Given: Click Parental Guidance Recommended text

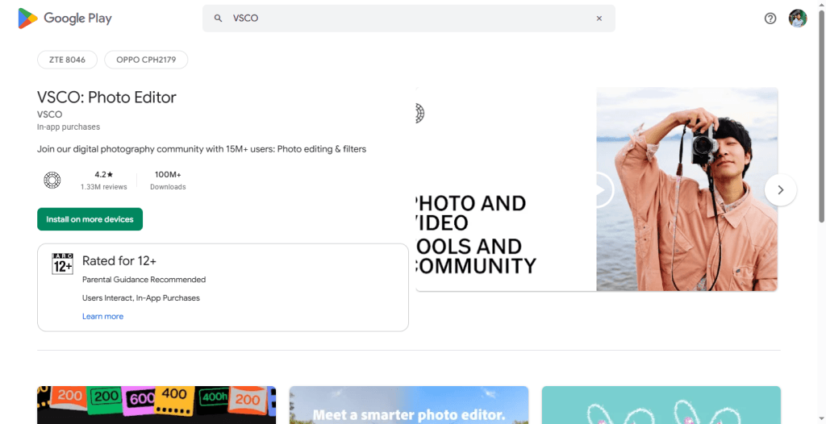Looking at the screenshot, I should pos(144,279).
